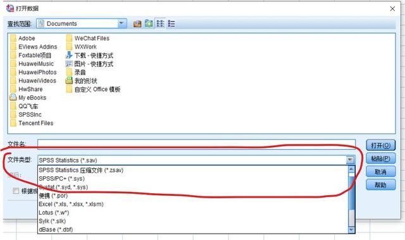The width and height of the screenshot is (405, 240).
Task: Select the My eBooks folder icon
Action: click(x=13, y=98)
